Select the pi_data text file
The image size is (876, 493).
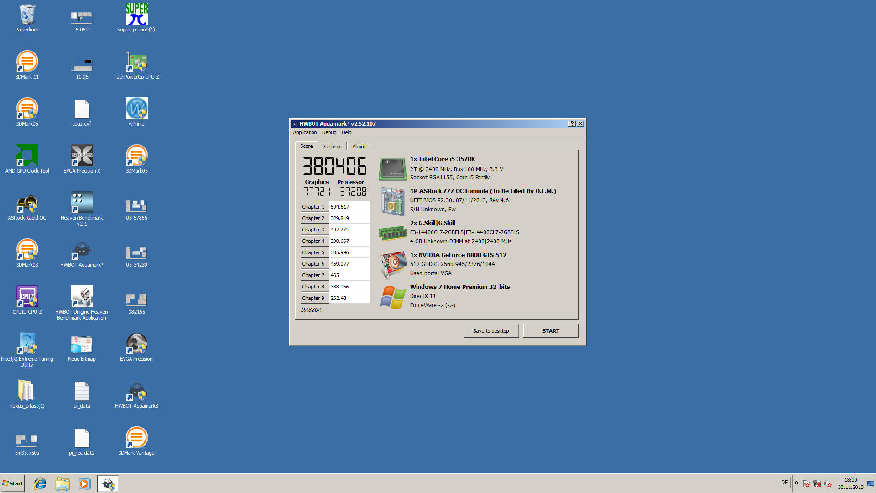pyautogui.click(x=82, y=394)
